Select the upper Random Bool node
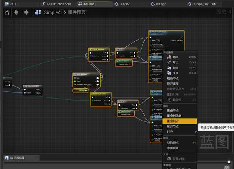The image size is (234, 169). (x=124, y=63)
